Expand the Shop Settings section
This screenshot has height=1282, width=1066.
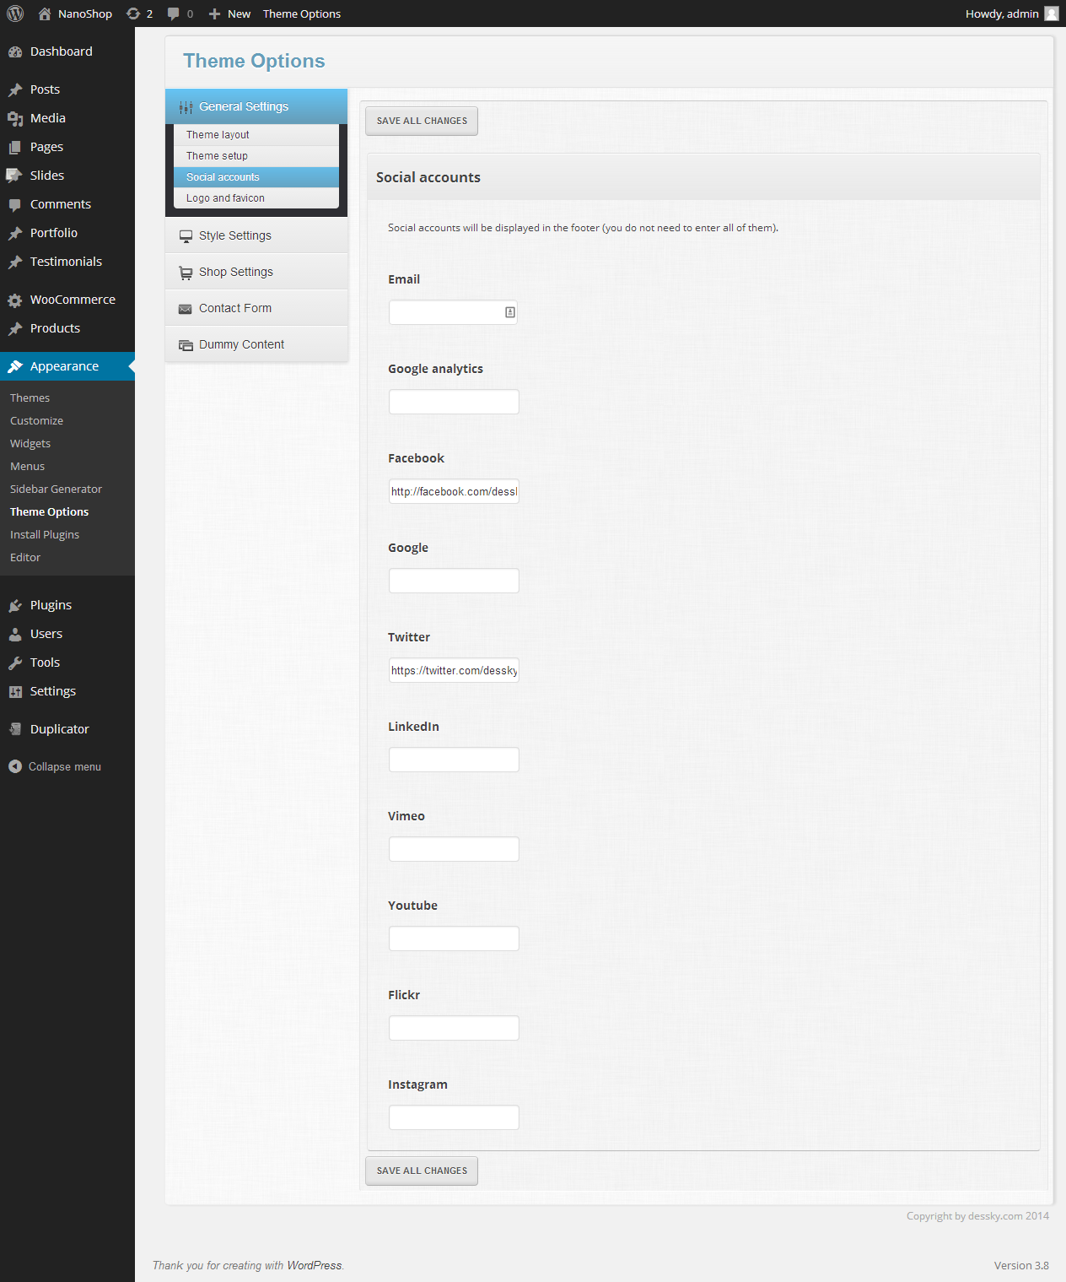(236, 272)
